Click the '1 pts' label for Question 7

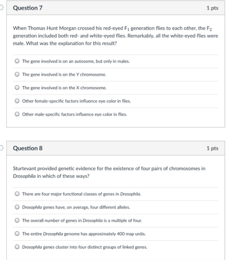pos(212,8)
